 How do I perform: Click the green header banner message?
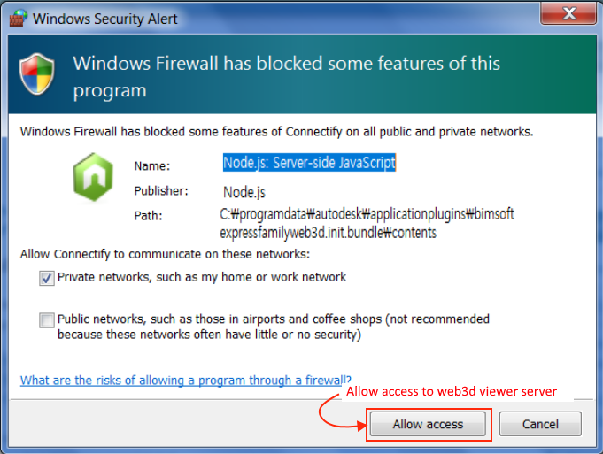[286, 77]
